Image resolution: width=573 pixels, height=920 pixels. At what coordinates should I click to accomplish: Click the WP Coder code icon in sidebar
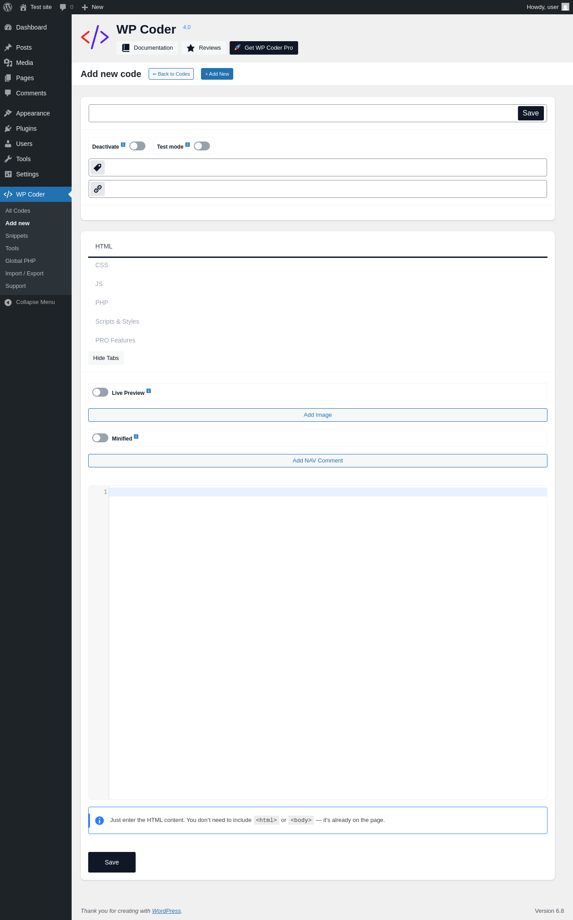tap(8, 194)
